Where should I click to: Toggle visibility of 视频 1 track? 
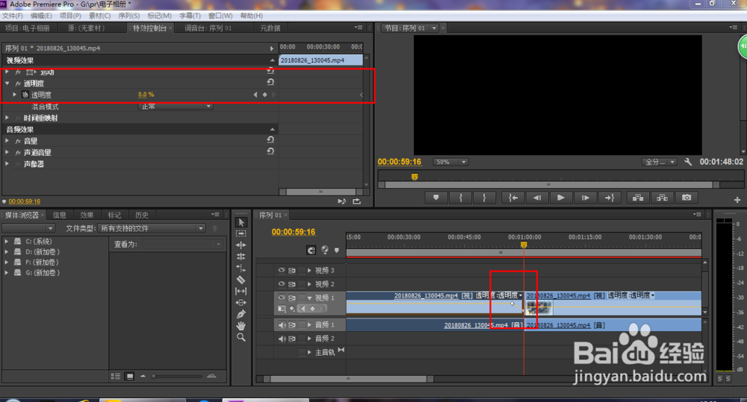(x=282, y=298)
